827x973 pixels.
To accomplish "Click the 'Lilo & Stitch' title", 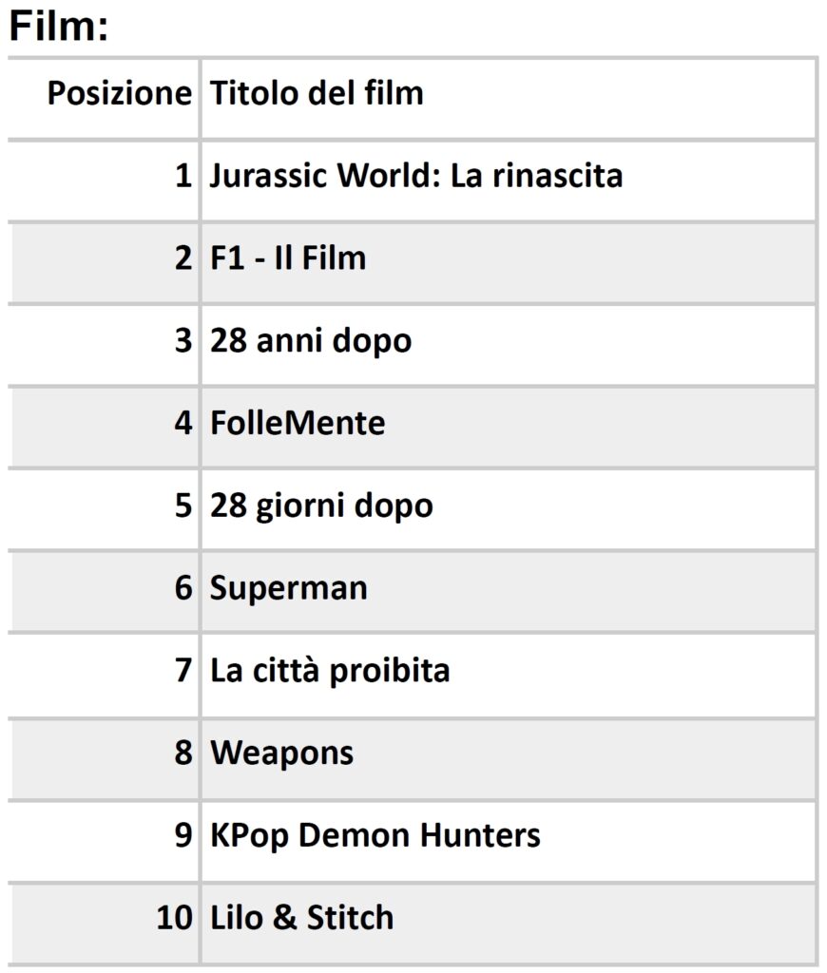I will [x=301, y=918].
